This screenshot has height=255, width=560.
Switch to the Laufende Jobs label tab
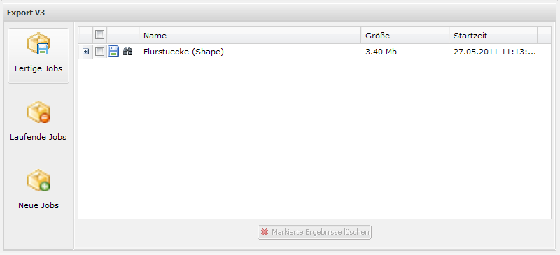coord(38,137)
